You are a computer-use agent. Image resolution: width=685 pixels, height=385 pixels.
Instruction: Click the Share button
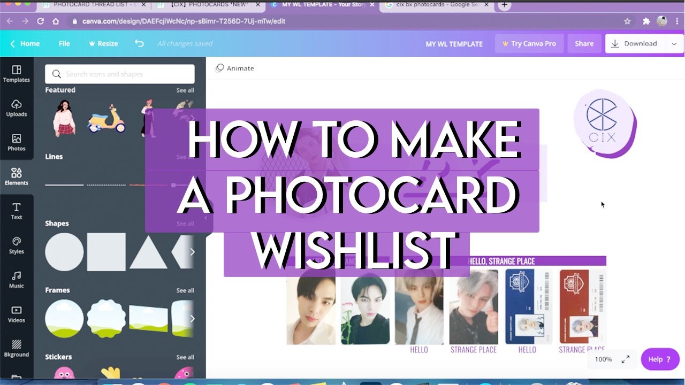pos(584,44)
